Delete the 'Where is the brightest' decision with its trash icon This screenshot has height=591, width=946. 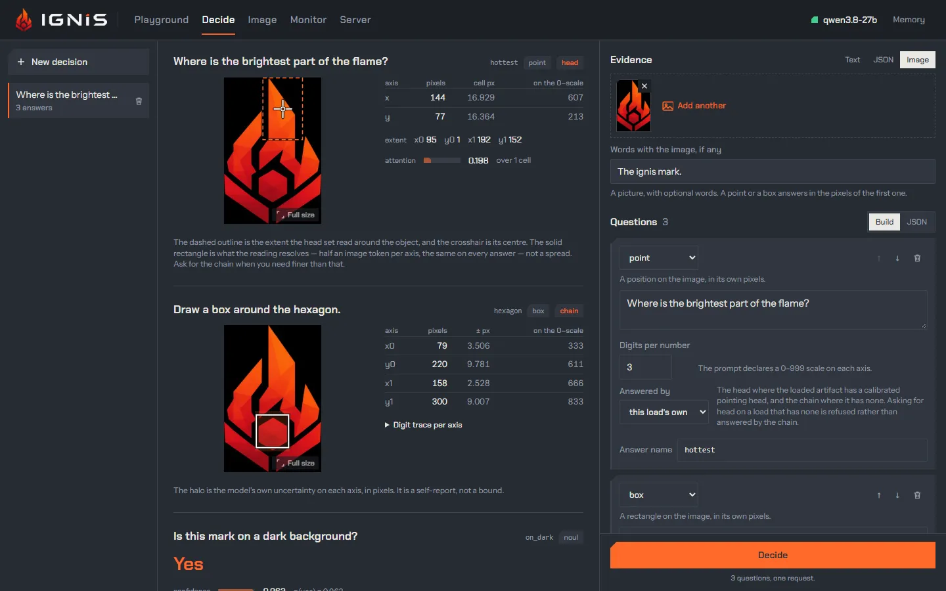point(139,101)
